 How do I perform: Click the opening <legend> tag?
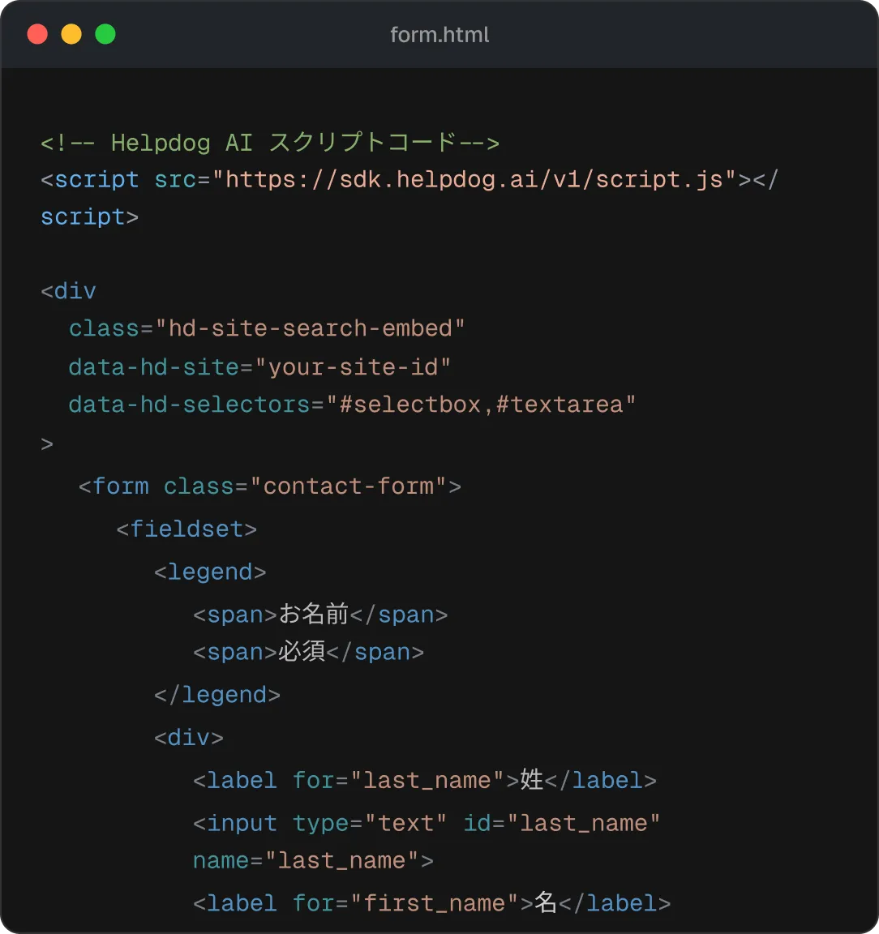click(x=210, y=572)
